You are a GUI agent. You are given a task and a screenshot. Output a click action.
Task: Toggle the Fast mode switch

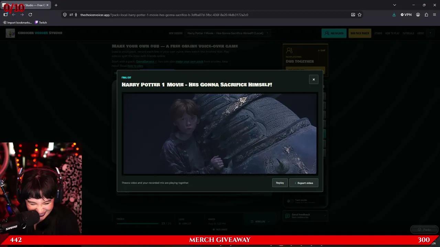click(x=290, y=201)
